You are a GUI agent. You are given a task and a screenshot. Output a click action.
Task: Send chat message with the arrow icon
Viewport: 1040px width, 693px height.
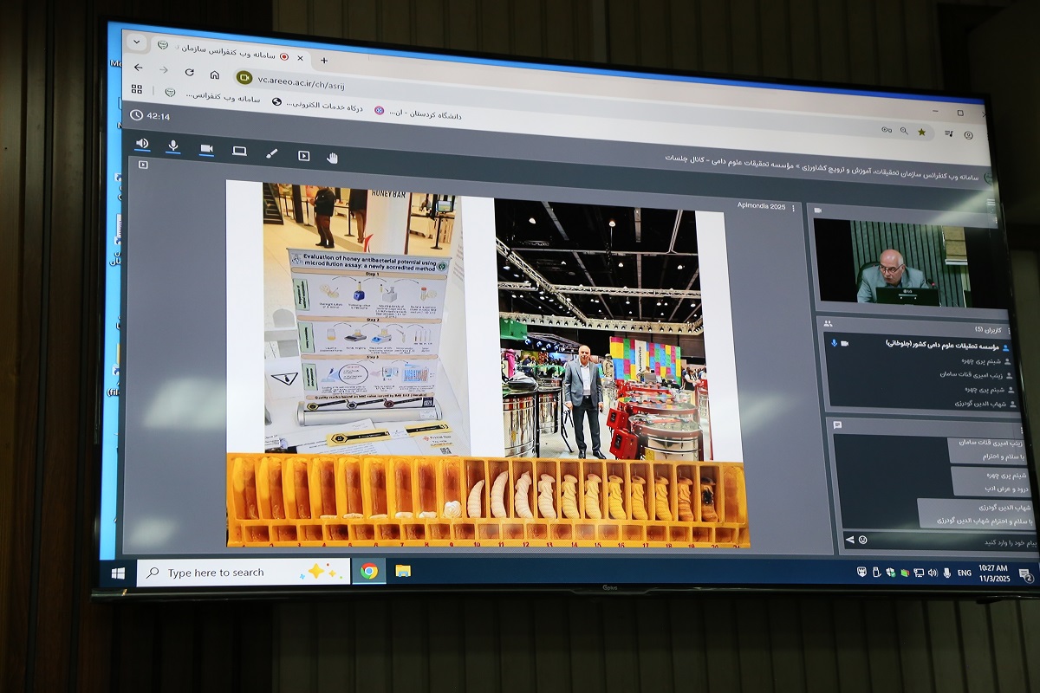click(x=849, y=540)
